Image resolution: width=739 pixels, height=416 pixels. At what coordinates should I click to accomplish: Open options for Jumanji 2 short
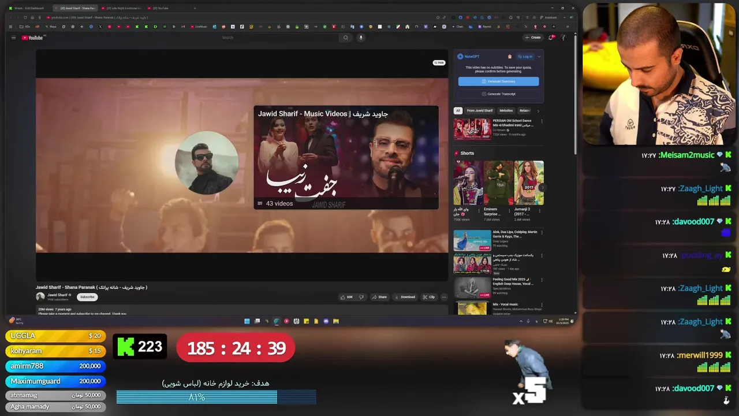click(540, 211)
